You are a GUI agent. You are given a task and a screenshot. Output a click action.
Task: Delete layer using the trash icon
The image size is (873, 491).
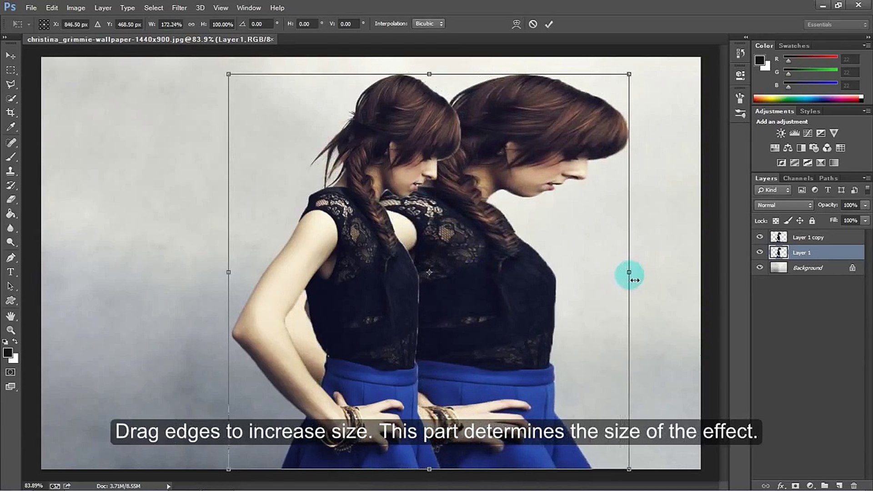click(853, 486)
